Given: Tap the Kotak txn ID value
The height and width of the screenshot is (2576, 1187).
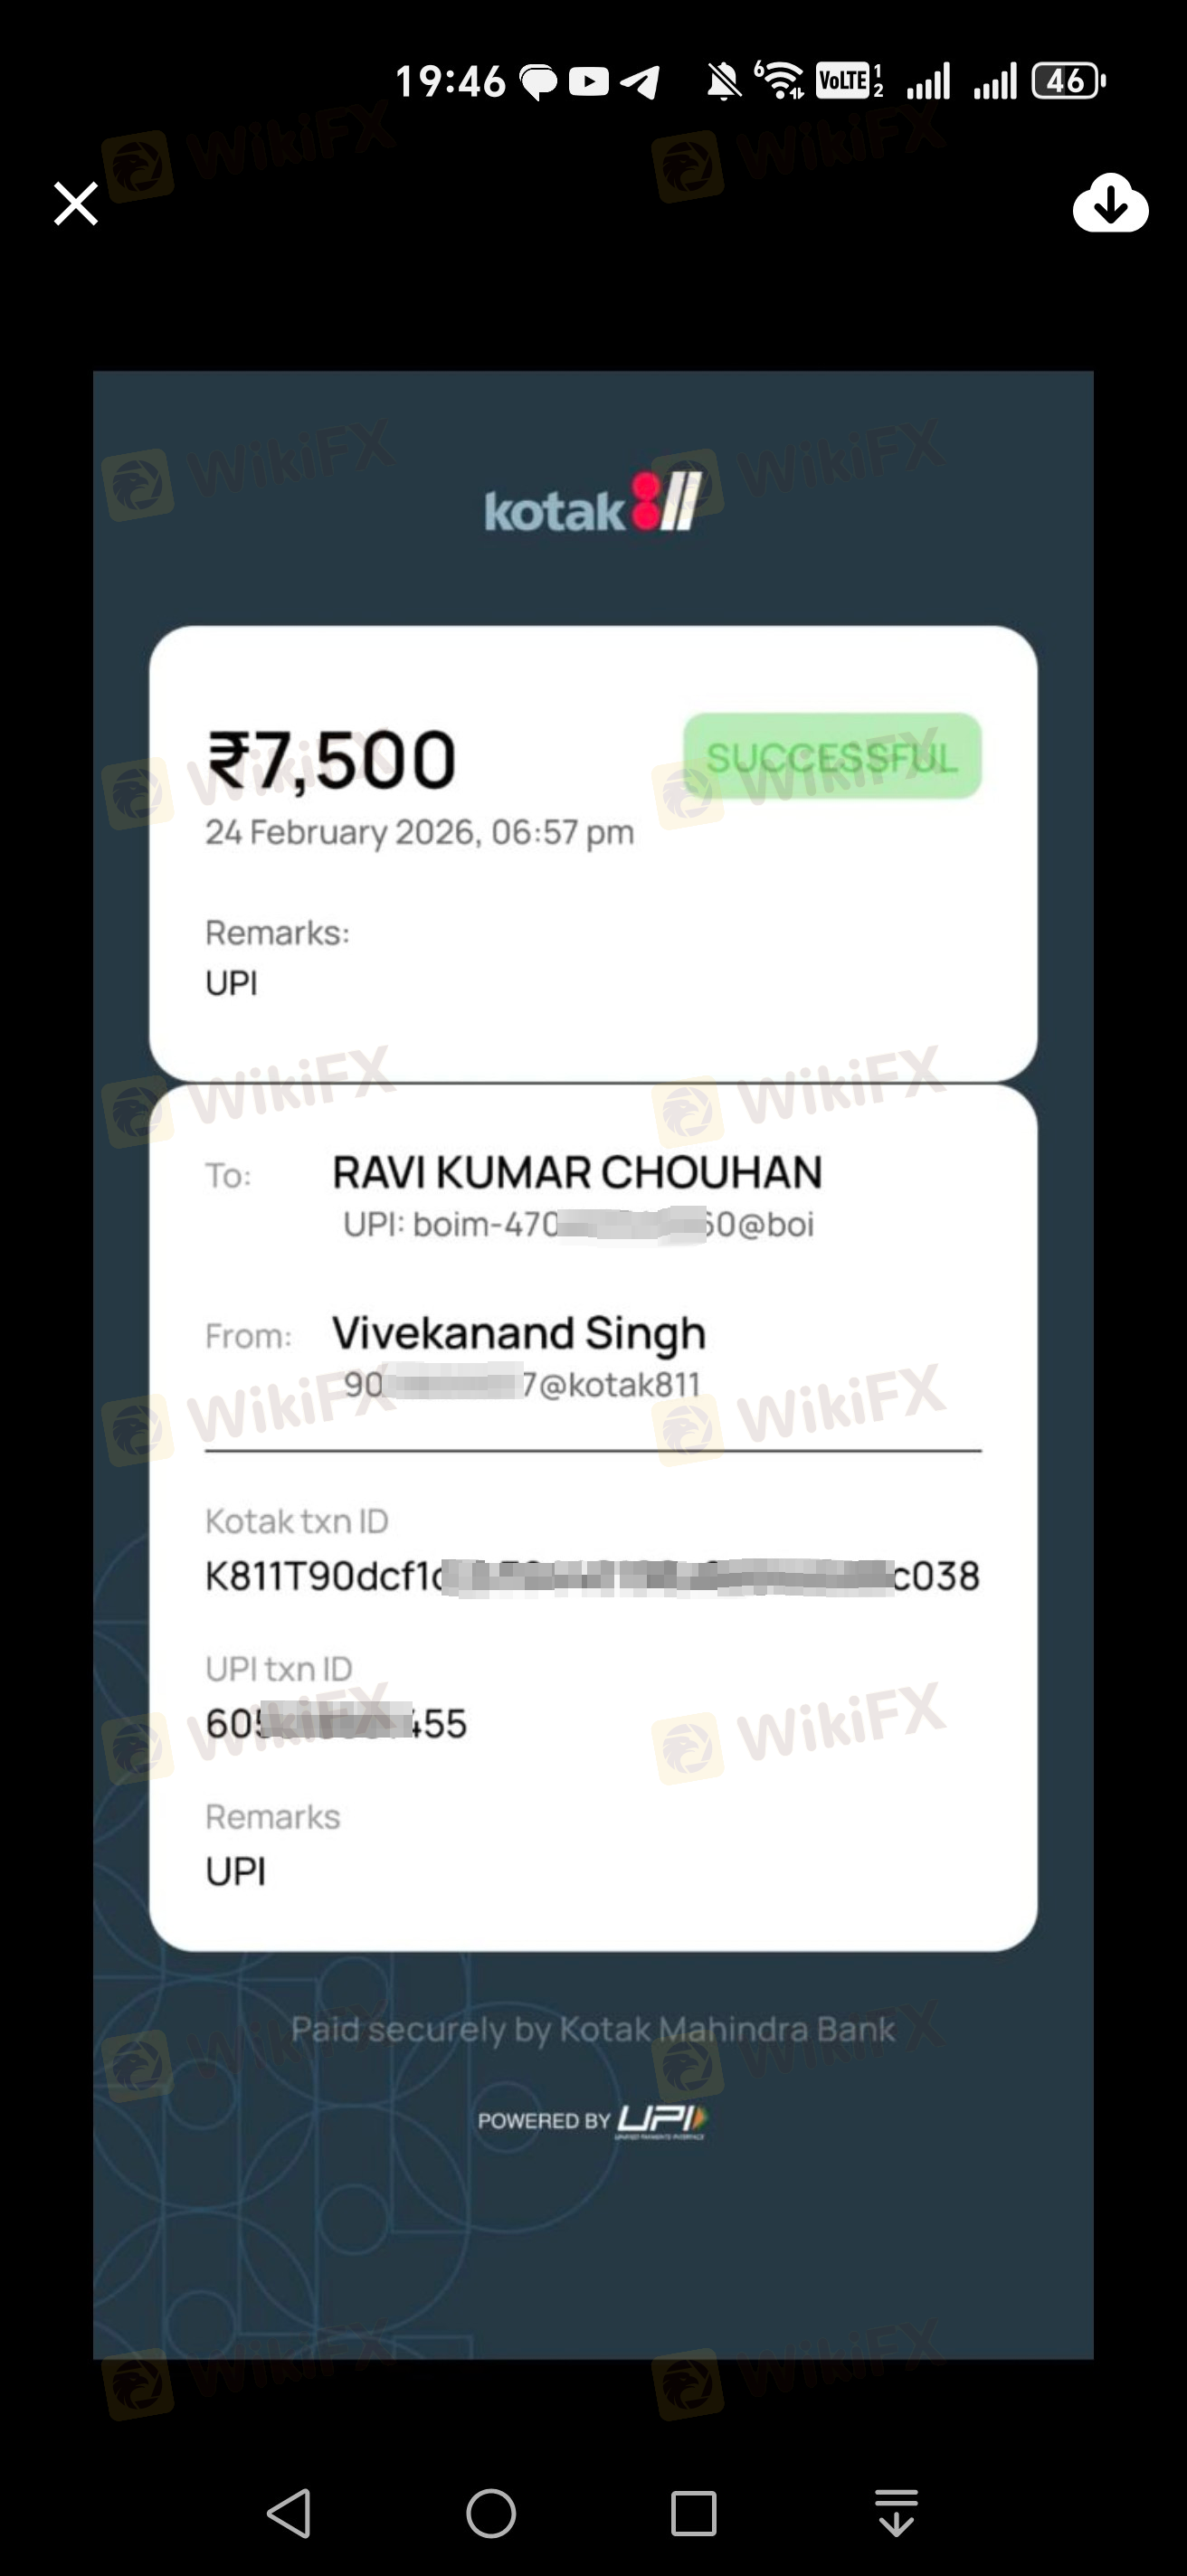Looking at the screenshot, I should pyautogui.click(x=592, y=1576).
